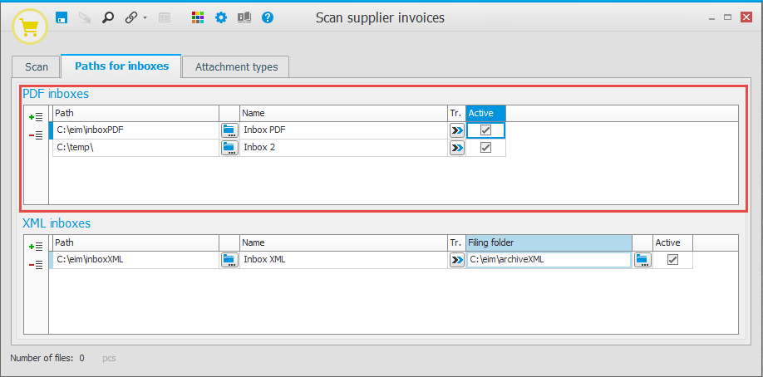Add a new row to PDF inboxes
The width and height of the screenshot is (763, 377).
(x=36, y=117)
